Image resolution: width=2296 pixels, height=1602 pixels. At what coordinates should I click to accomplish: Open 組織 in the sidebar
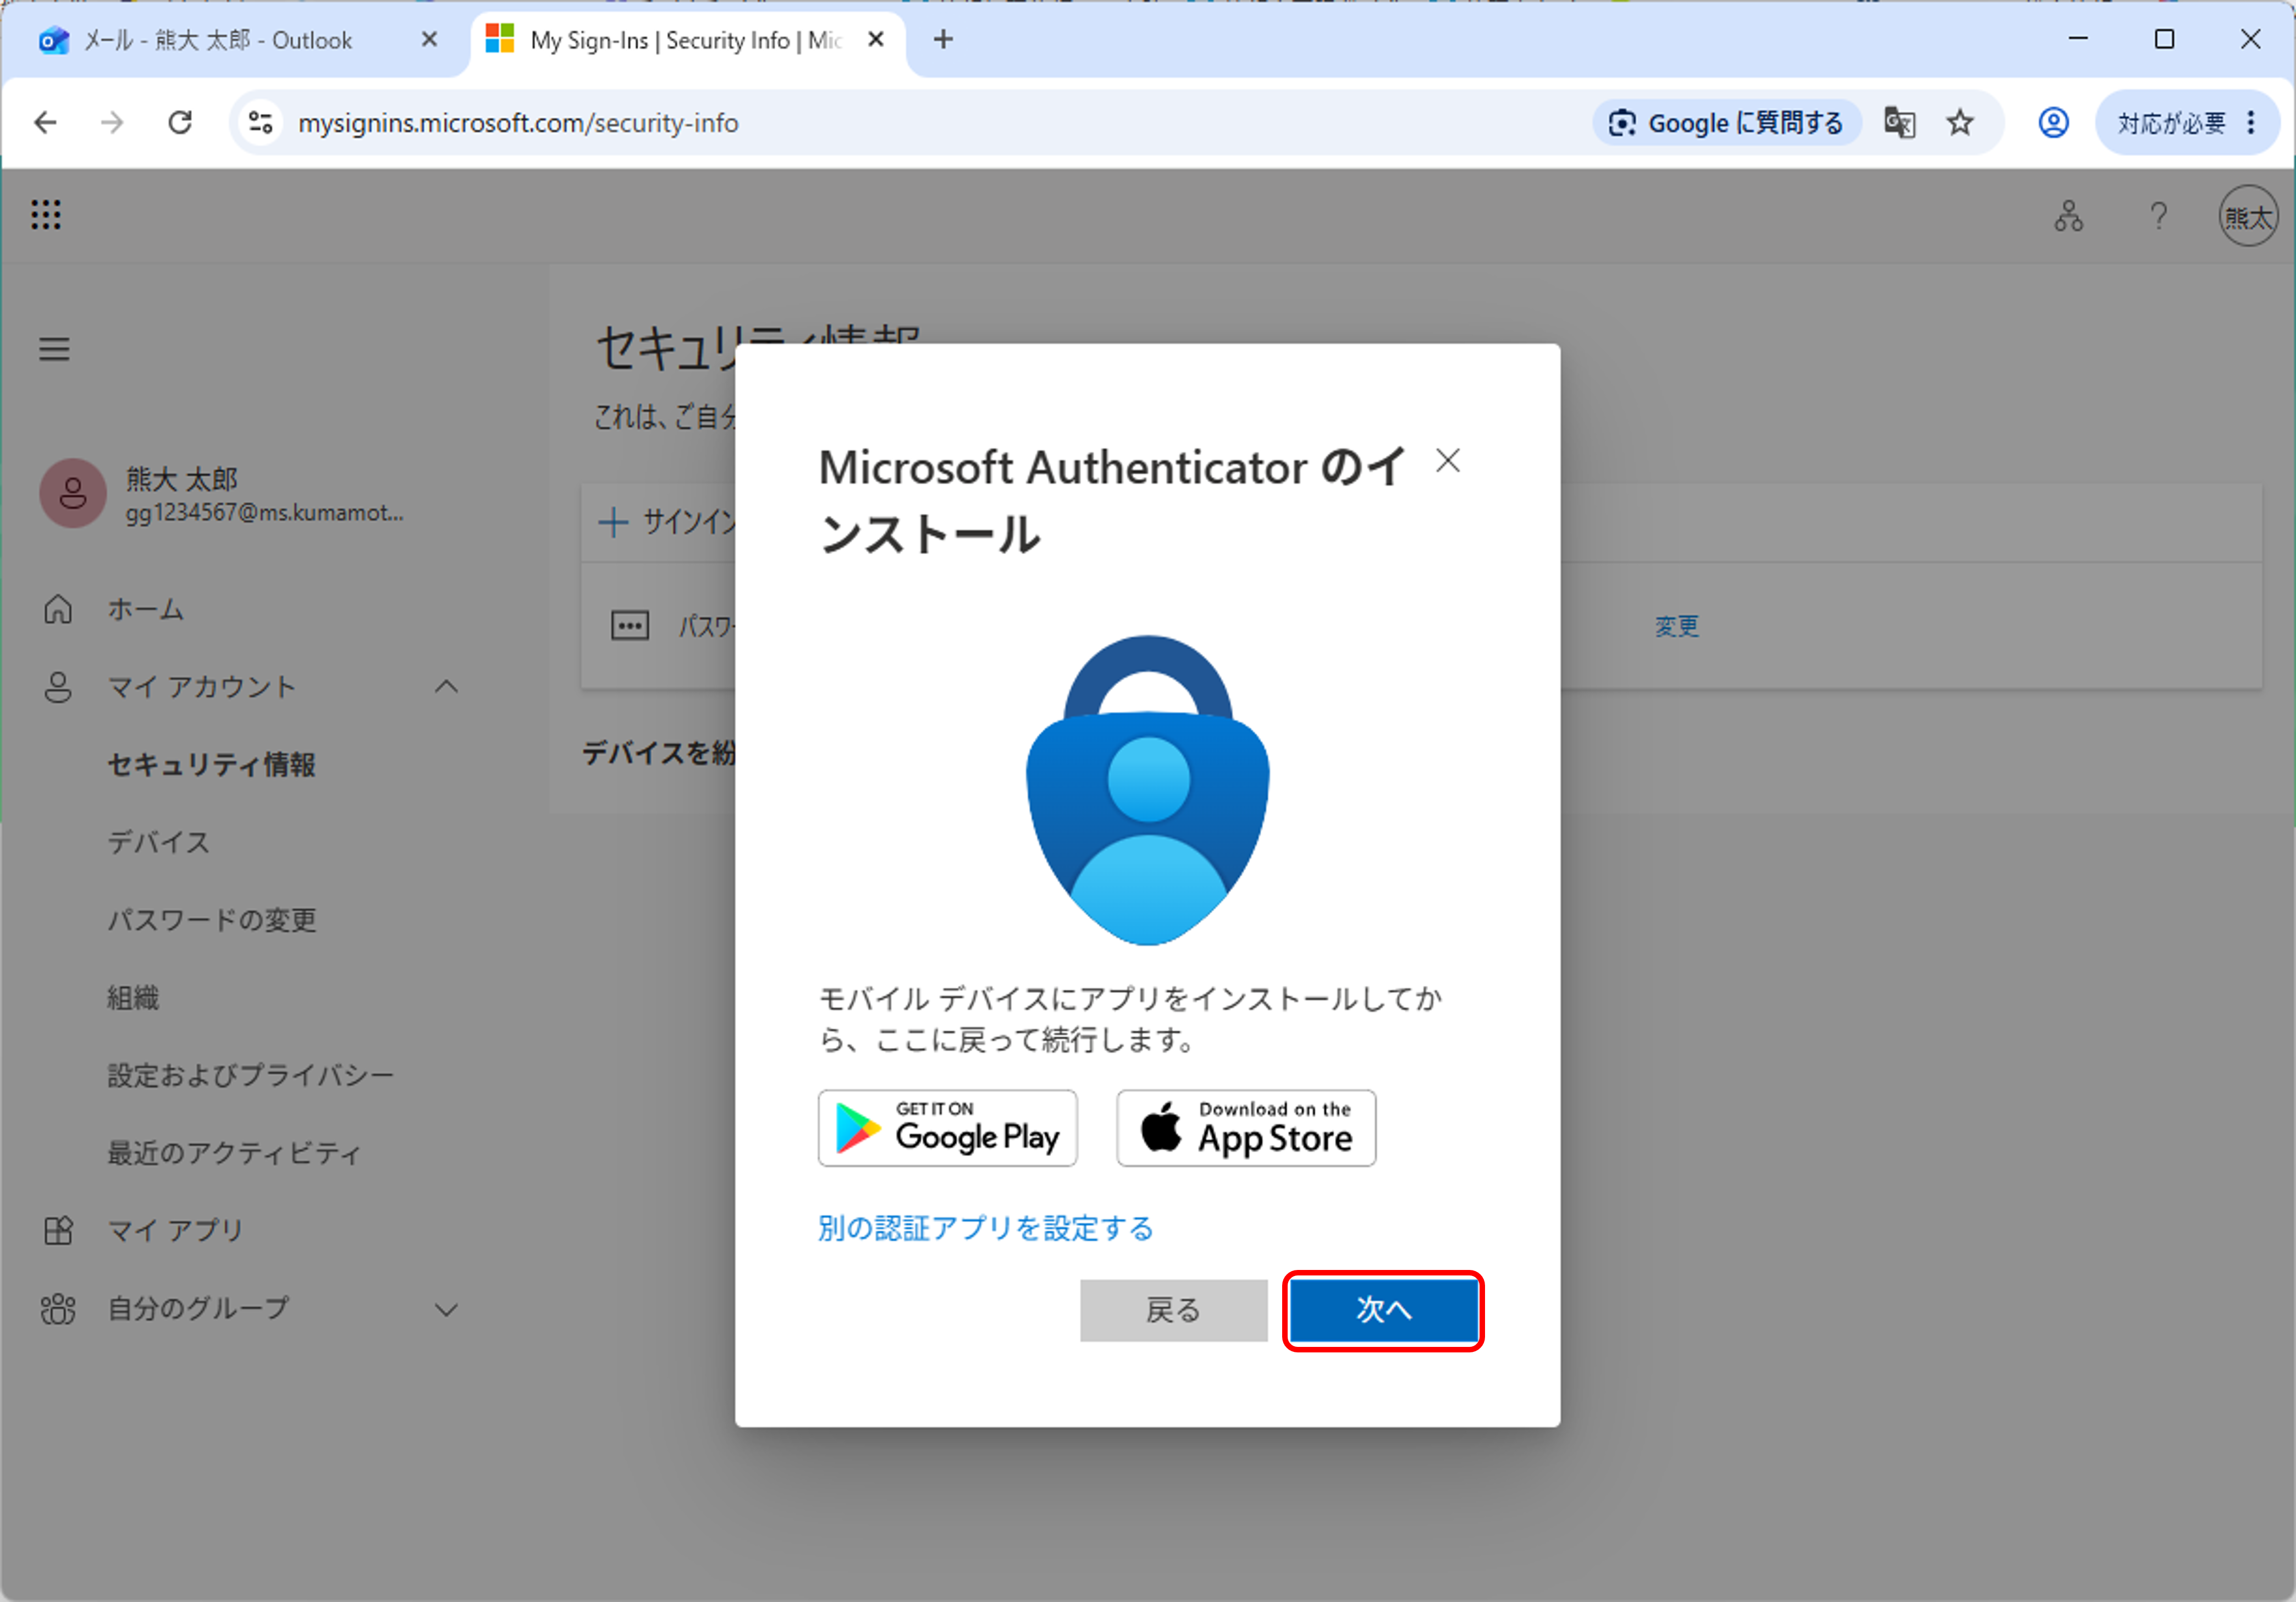tap(133, 999)
